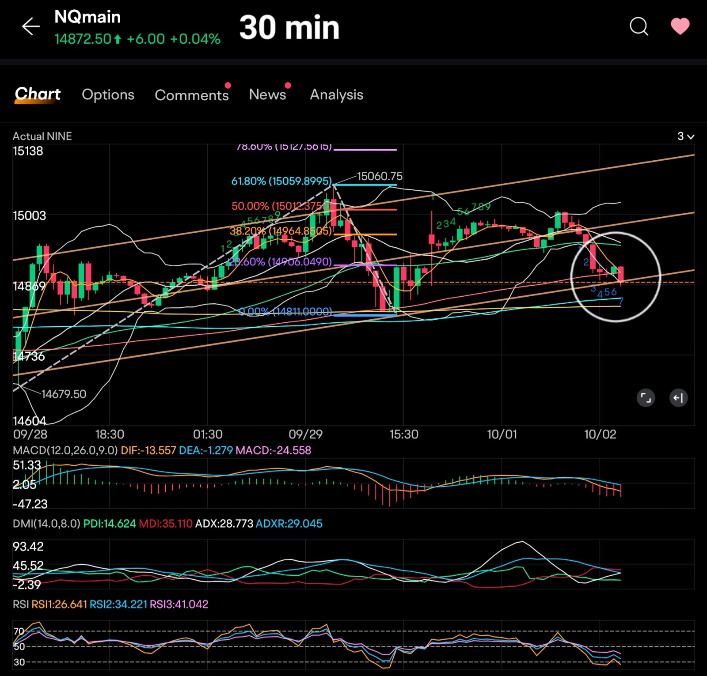Screen dimensions: 707x676
Task: Click the +0.04% change value
Action: [x=195, y=39]
